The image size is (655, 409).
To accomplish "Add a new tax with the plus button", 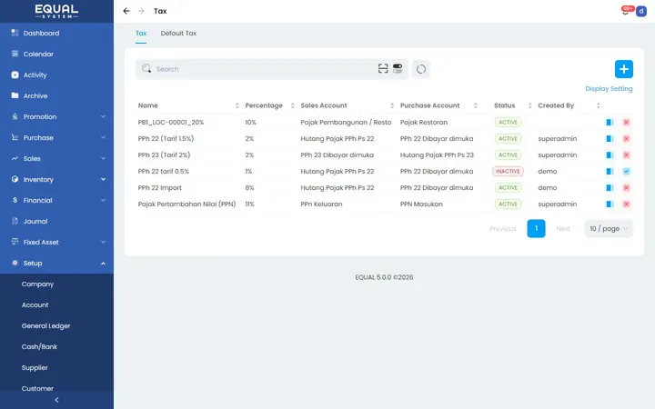I will (x=624, y=69).
